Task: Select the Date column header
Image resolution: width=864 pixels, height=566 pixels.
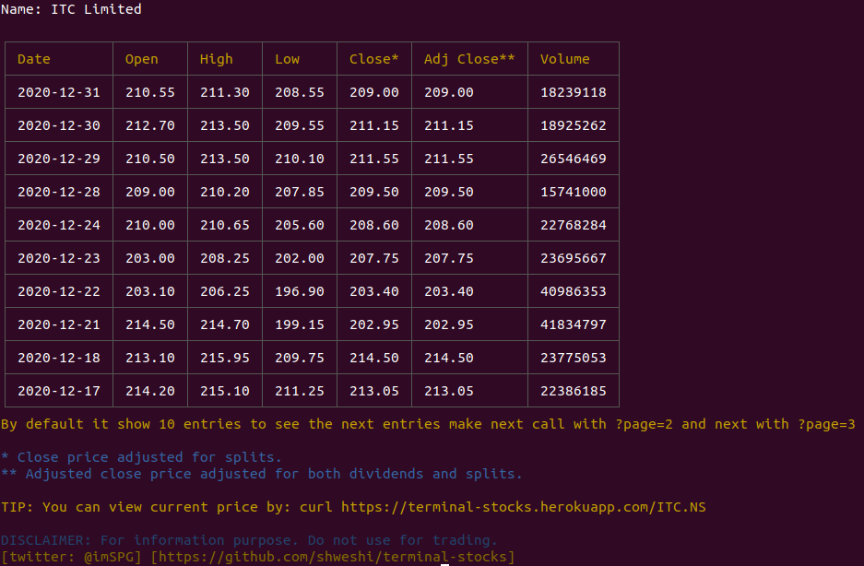Action: (x=33, y=59)
